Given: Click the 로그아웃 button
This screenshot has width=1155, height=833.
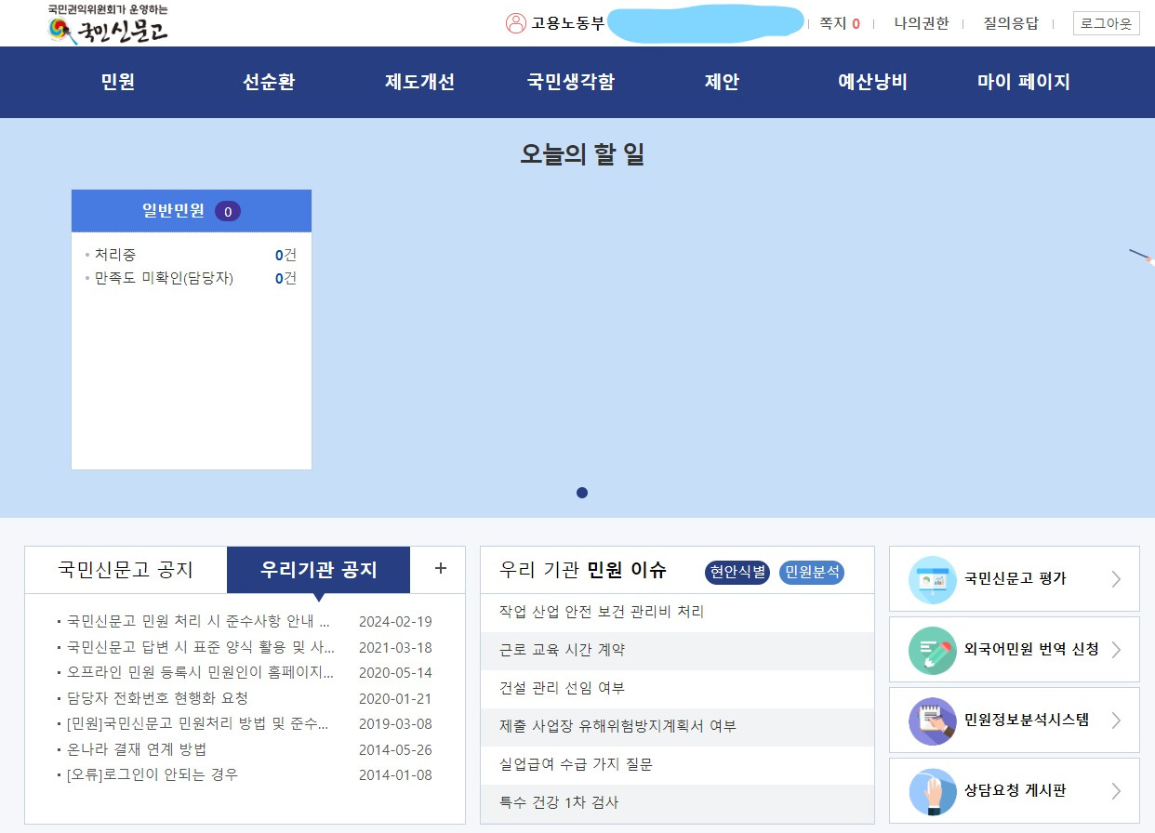Looking at the screenshot, I should [x=1106, y=23].
